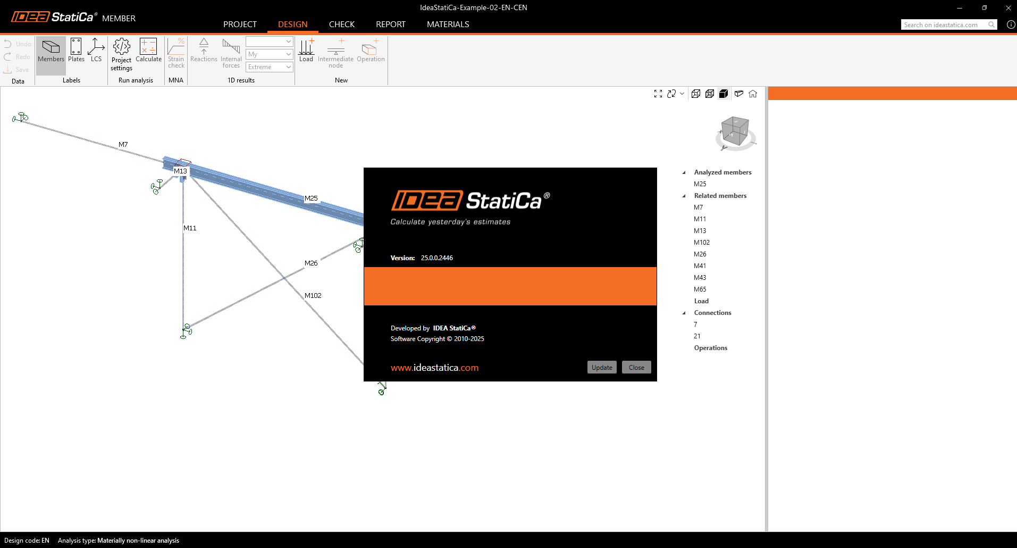Open the empty 1D results dropdown
This screenshot has width=1017, height=548.
point(270,41)
